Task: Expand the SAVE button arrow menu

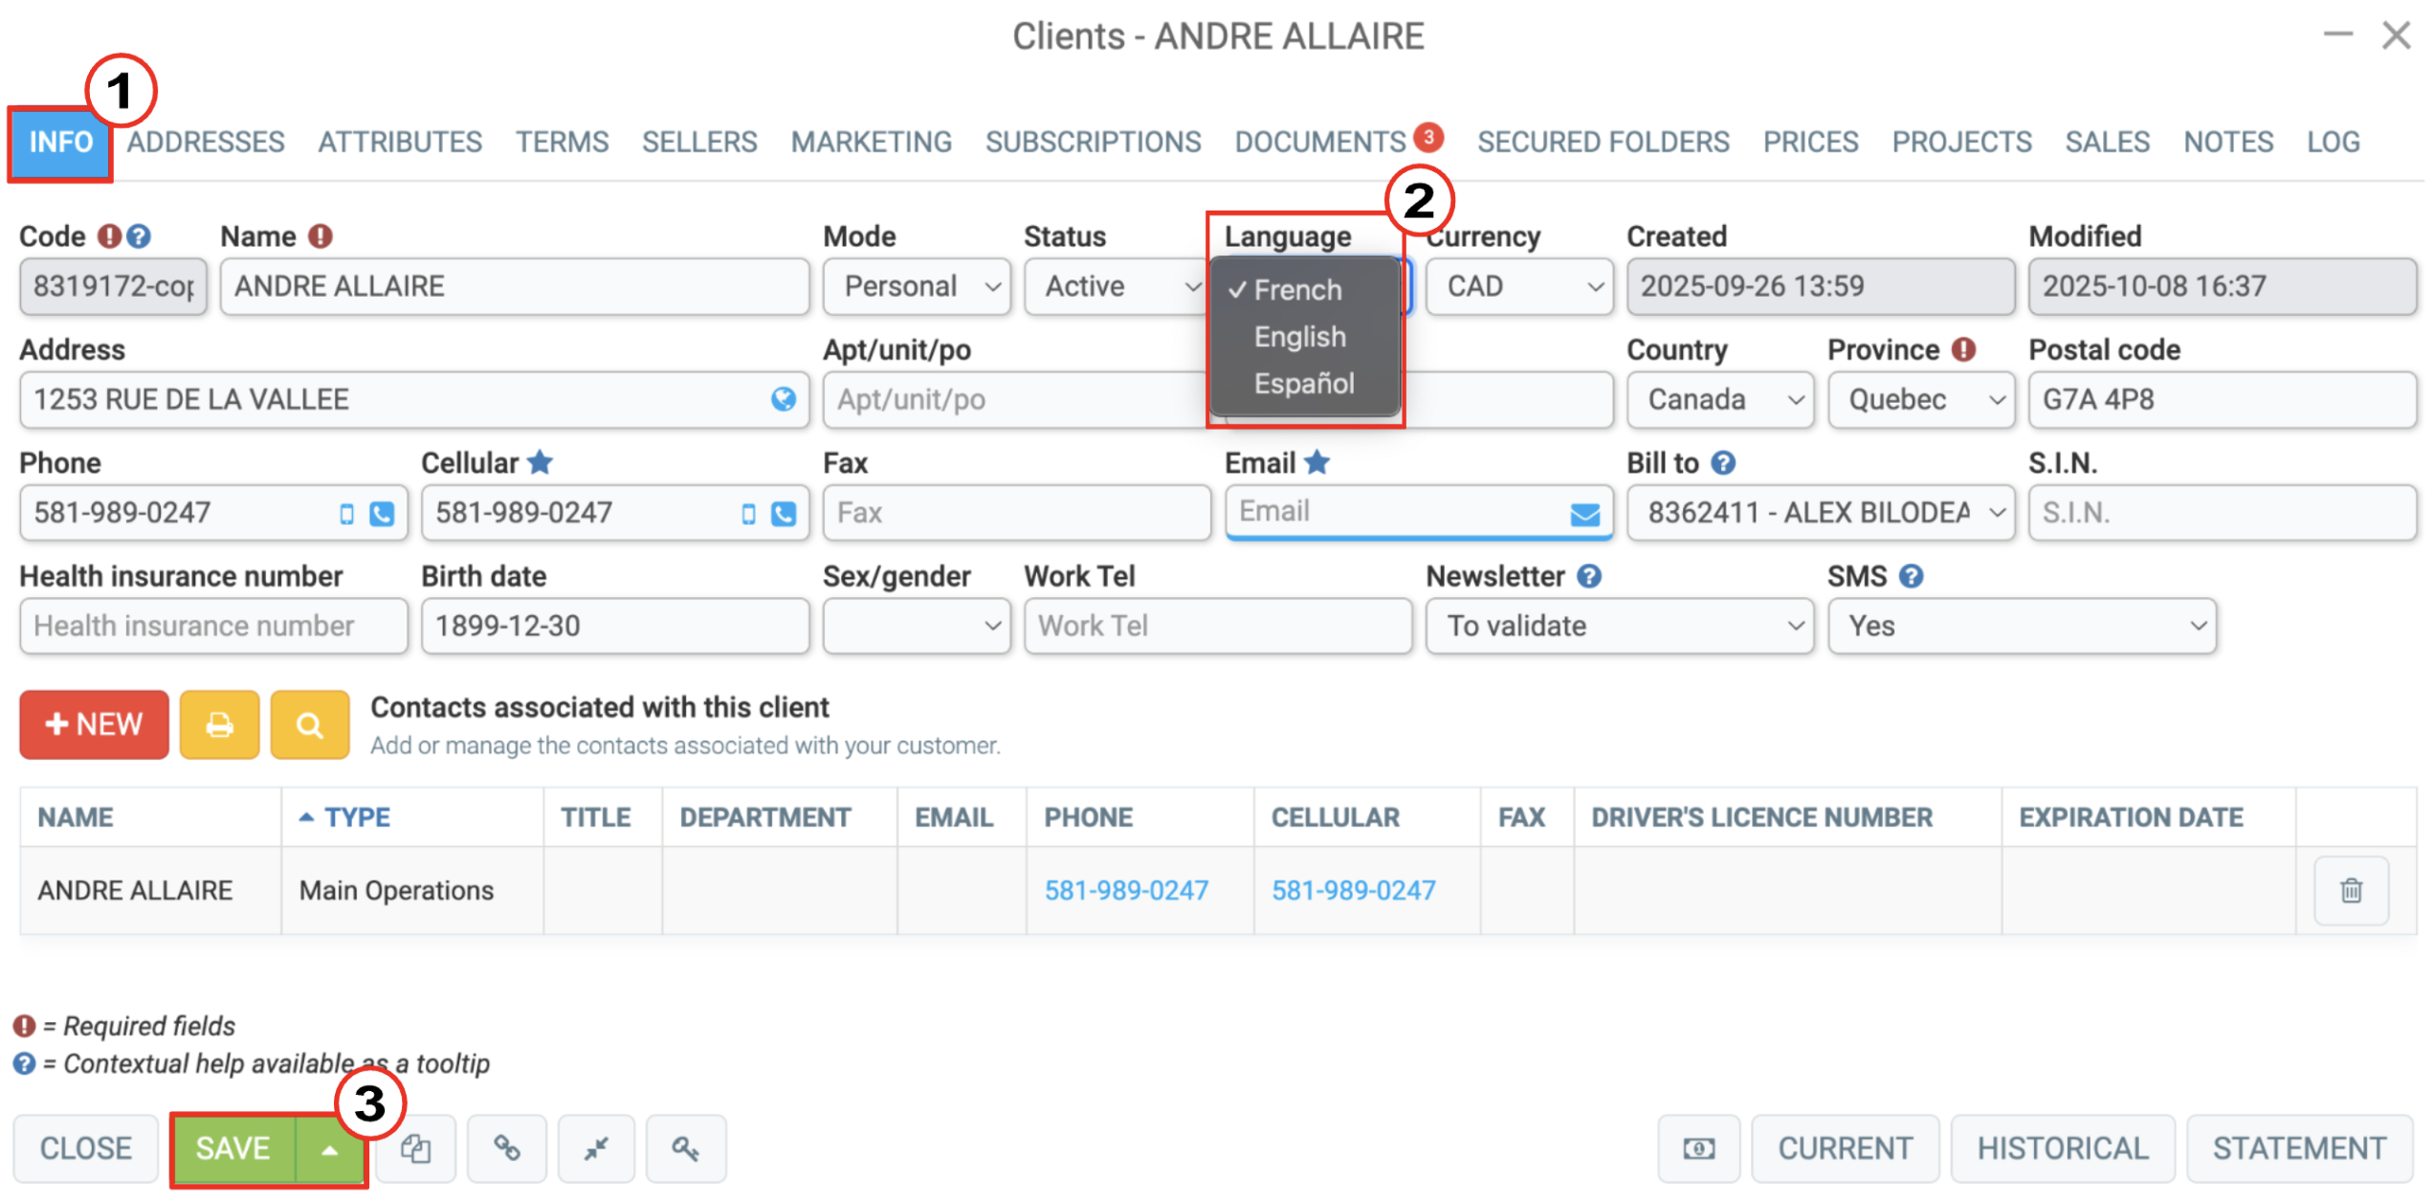Action: click(x=328, y=1148)
